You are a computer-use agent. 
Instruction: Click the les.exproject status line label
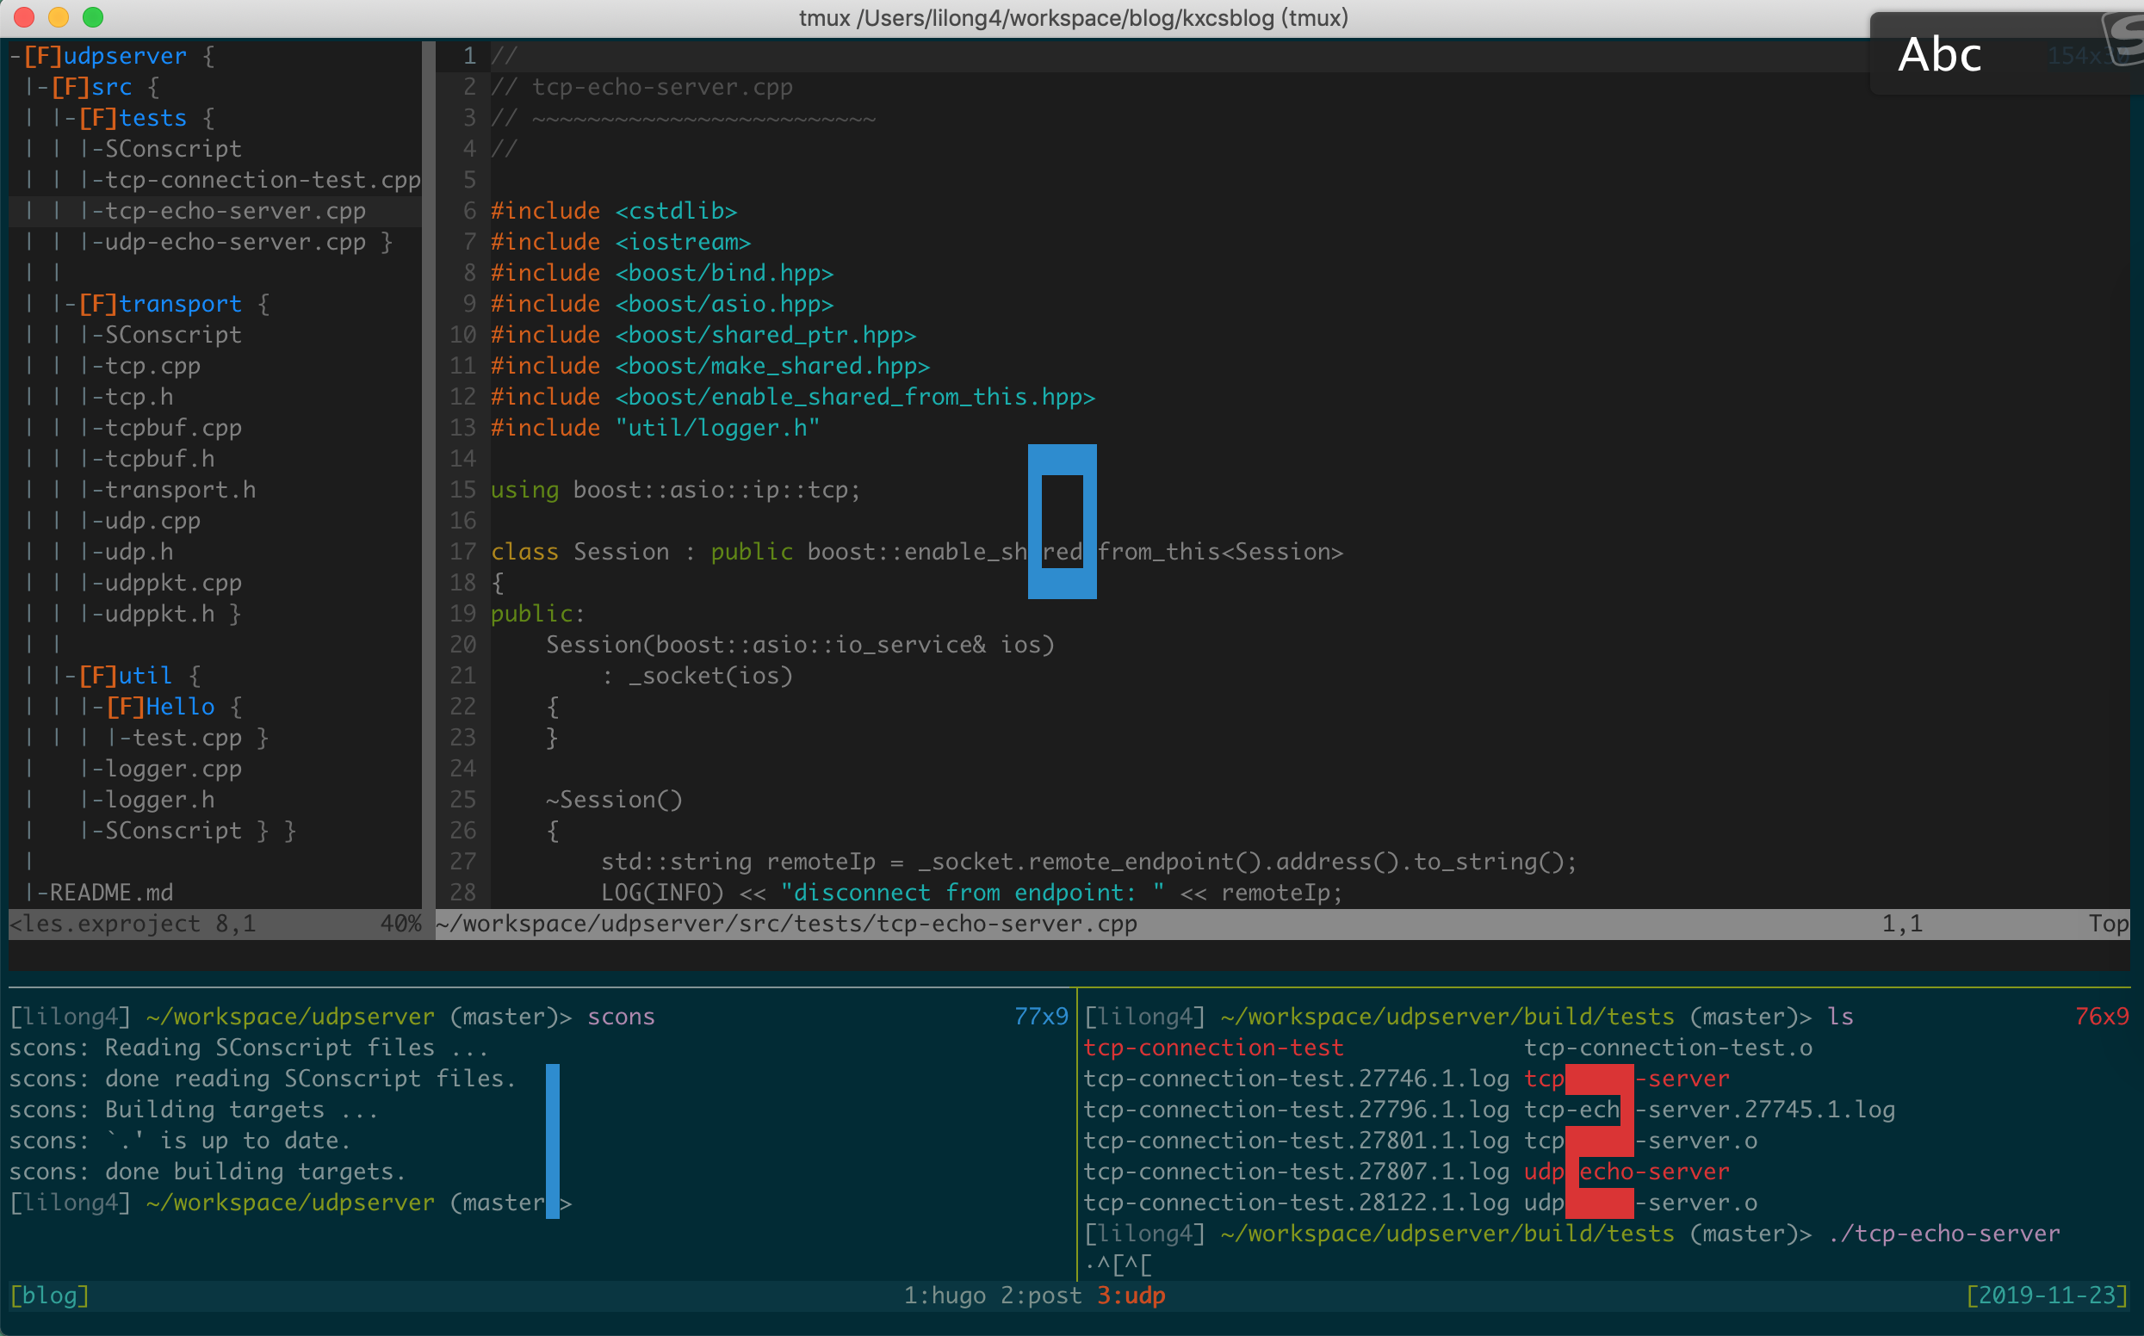pos(105,925)
